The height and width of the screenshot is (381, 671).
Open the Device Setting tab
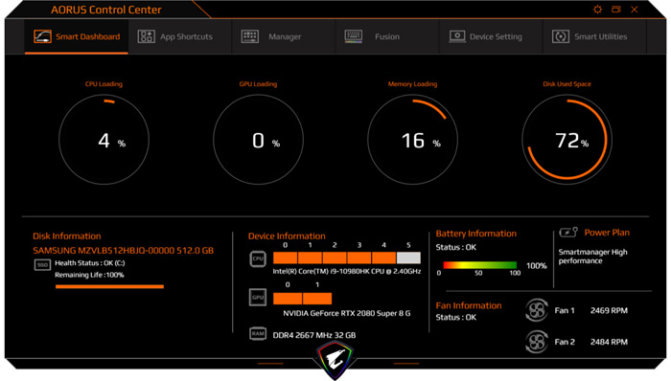491,36
